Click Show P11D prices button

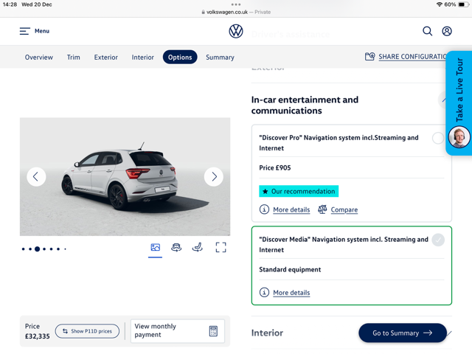(87, 331)
